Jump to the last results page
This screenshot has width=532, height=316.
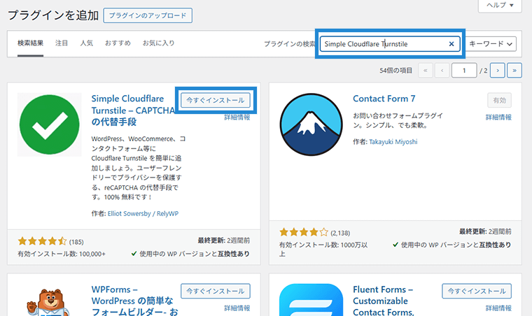click(x=514, y=71)
